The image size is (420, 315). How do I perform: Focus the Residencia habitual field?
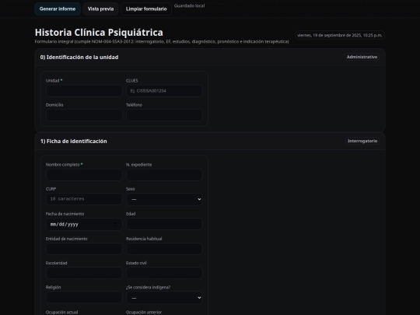pos(164,249)
